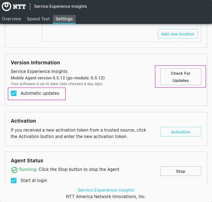This screenshot has width=212, height=202.
Task: Click the Mobile Agent version 0.5.12 text
Action: click(58, 78)
